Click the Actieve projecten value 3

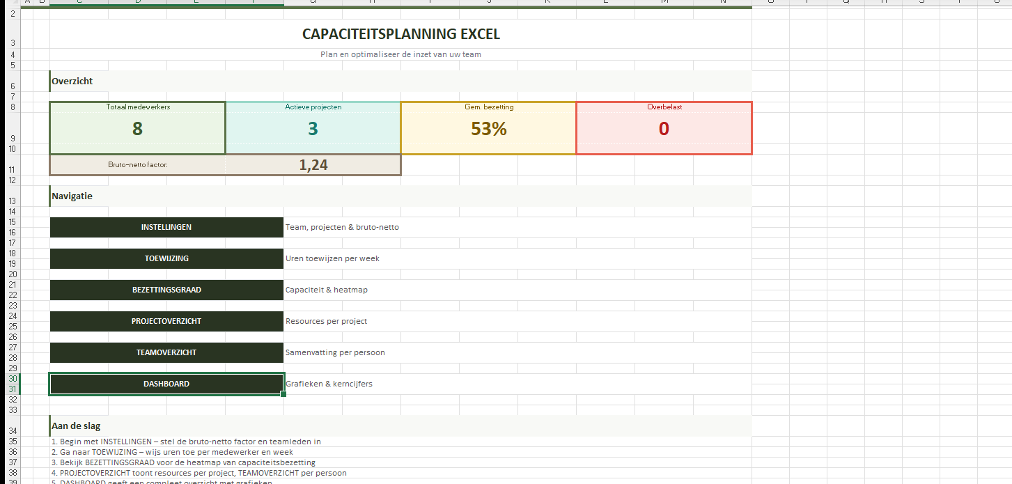pos(313,129)
